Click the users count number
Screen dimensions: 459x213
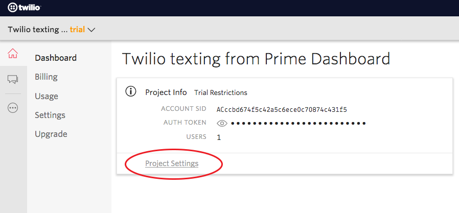219,137
